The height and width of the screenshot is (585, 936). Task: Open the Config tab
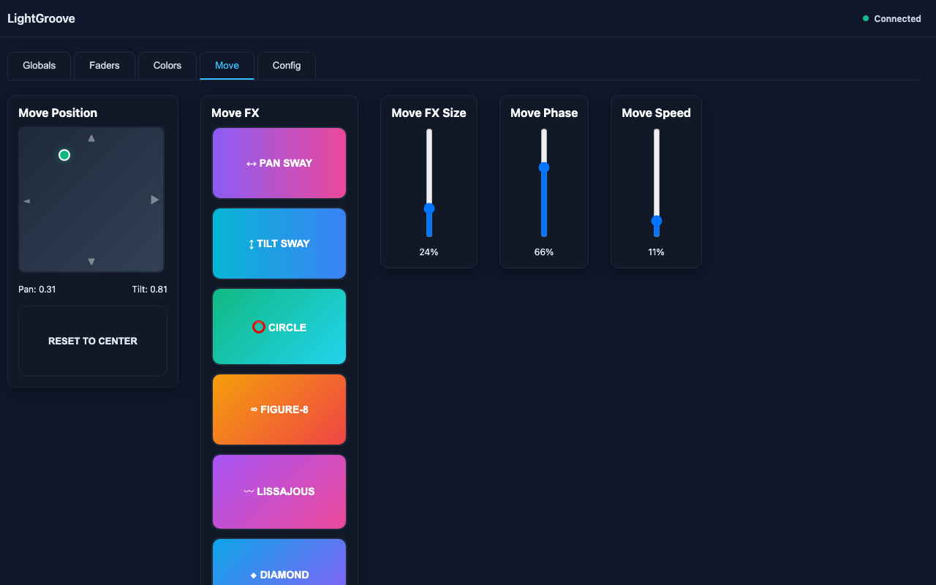(x=286, y=65)
